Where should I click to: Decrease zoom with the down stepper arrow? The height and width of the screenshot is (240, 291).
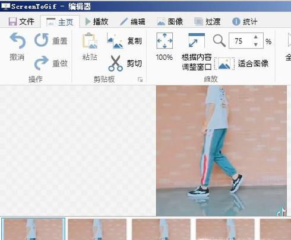(256, 44)
